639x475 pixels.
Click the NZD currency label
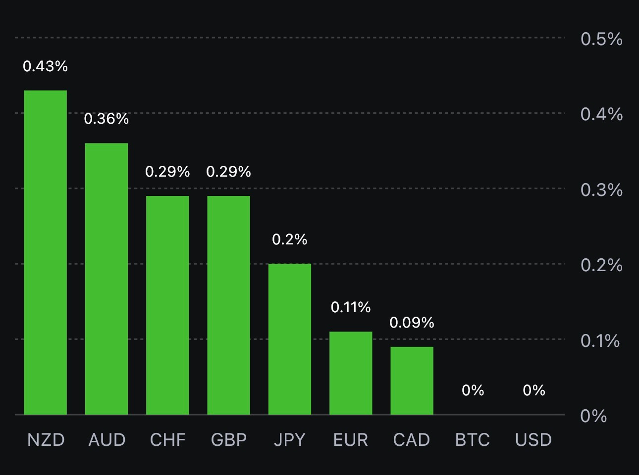click(x=46, y=440)
